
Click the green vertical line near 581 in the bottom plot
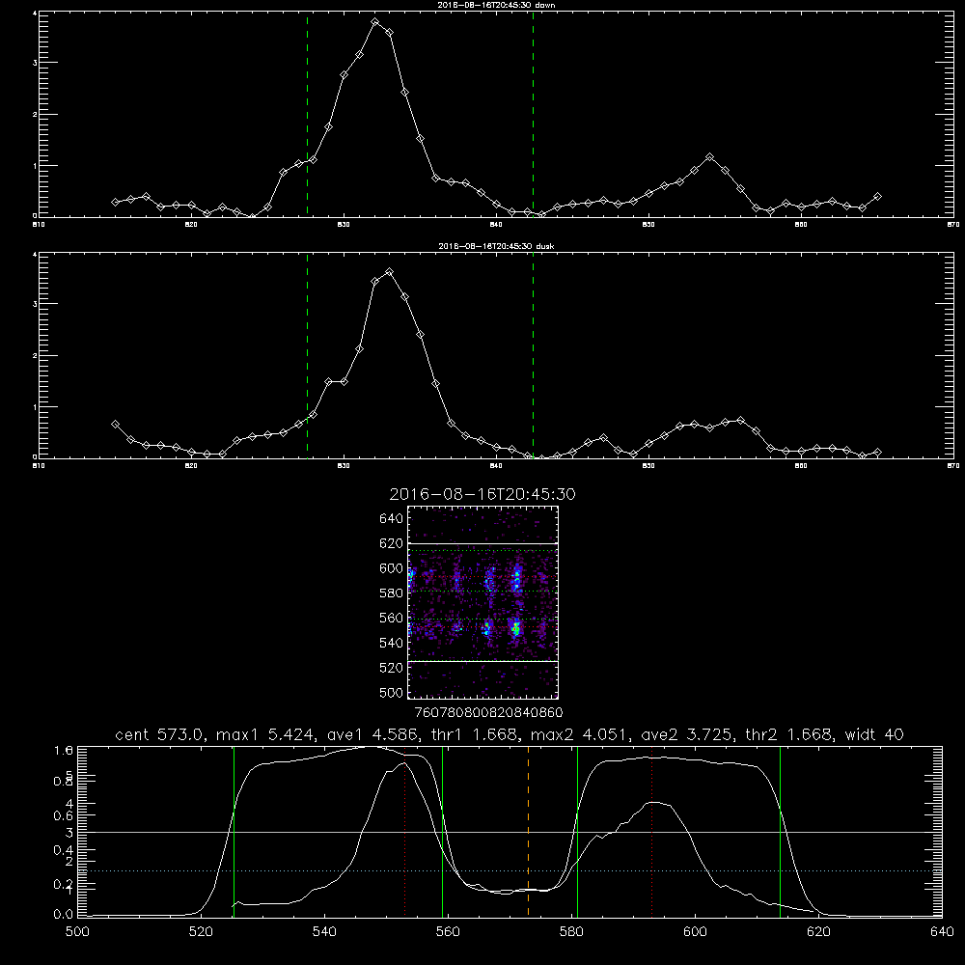577,831
